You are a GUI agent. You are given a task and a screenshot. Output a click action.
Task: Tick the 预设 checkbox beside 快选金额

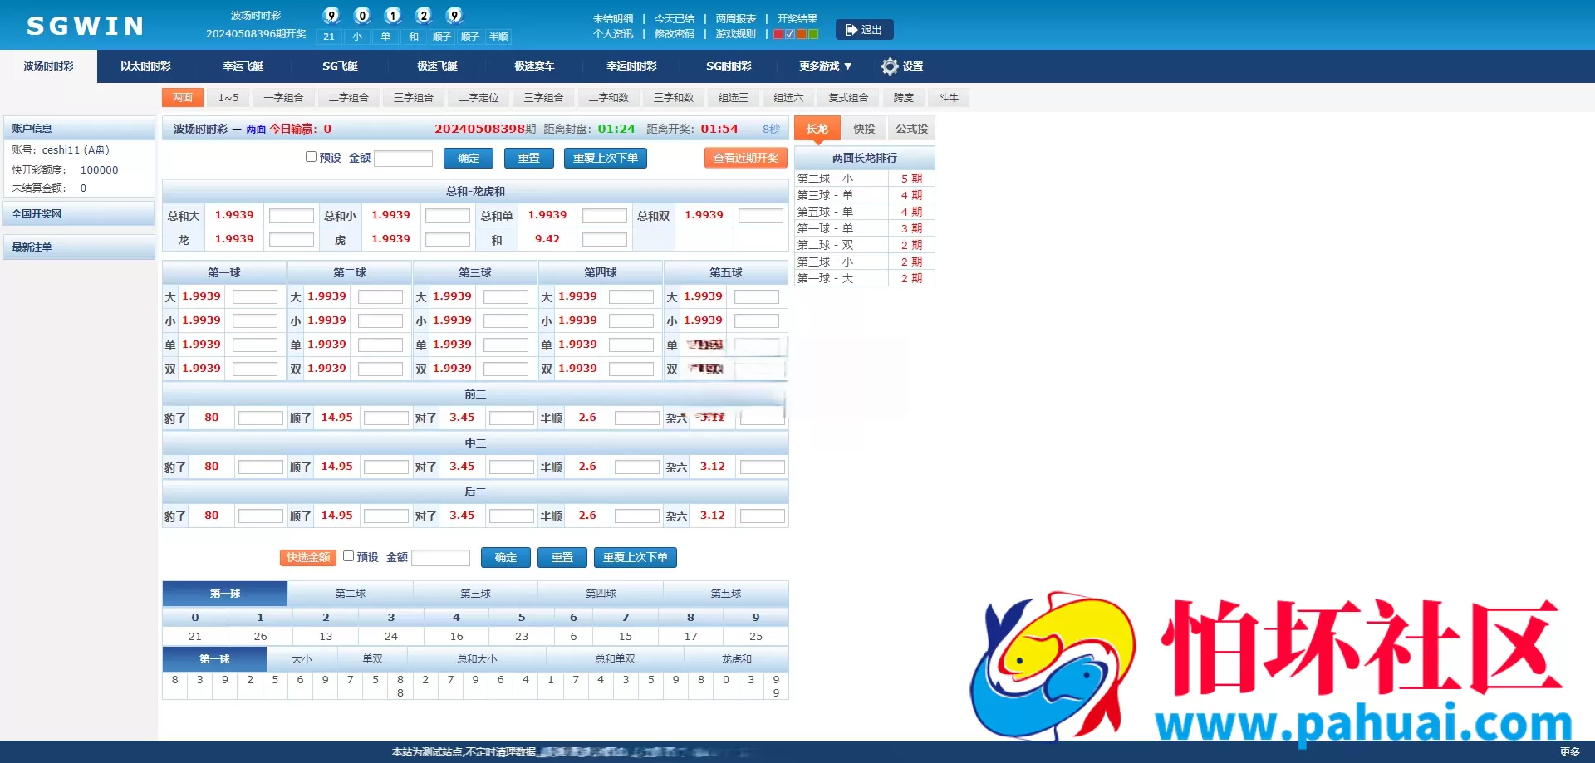[348, 556]
